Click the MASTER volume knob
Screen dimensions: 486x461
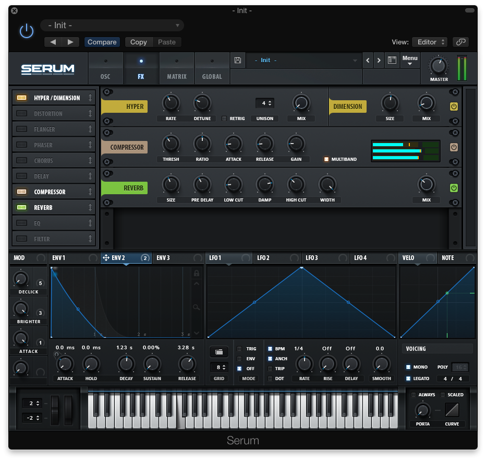439,65
